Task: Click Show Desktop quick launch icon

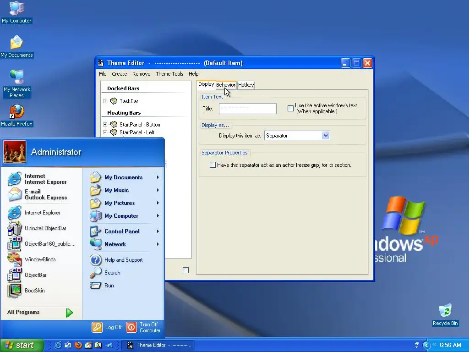Action: click(68, 345)
